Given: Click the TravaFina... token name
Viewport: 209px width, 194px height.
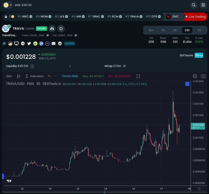Looking at the screenshot, I should pos(9,35).
